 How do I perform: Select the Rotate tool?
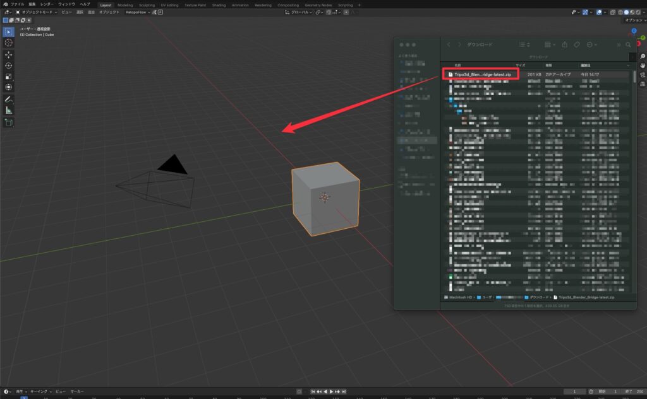[9, 66]
